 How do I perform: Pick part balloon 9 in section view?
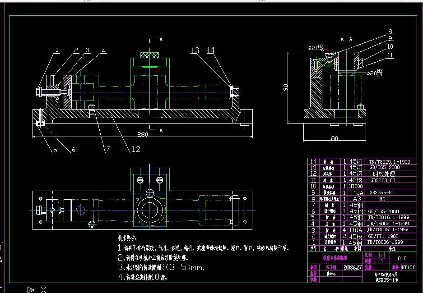click(390, 38)
